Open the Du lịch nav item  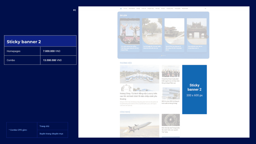pos(163,9)
